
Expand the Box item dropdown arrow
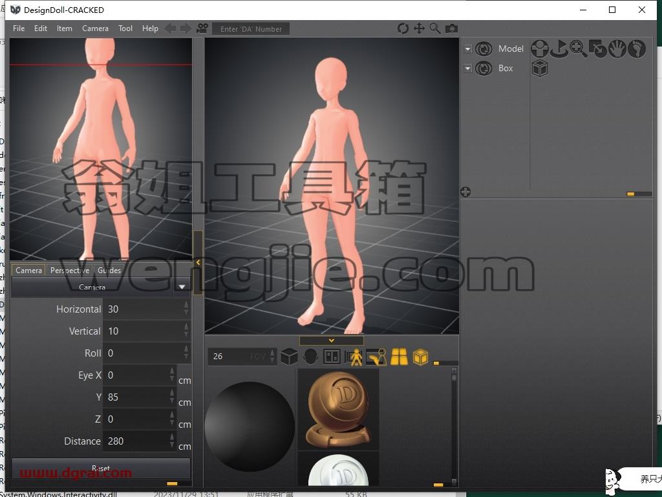(467, 69)
